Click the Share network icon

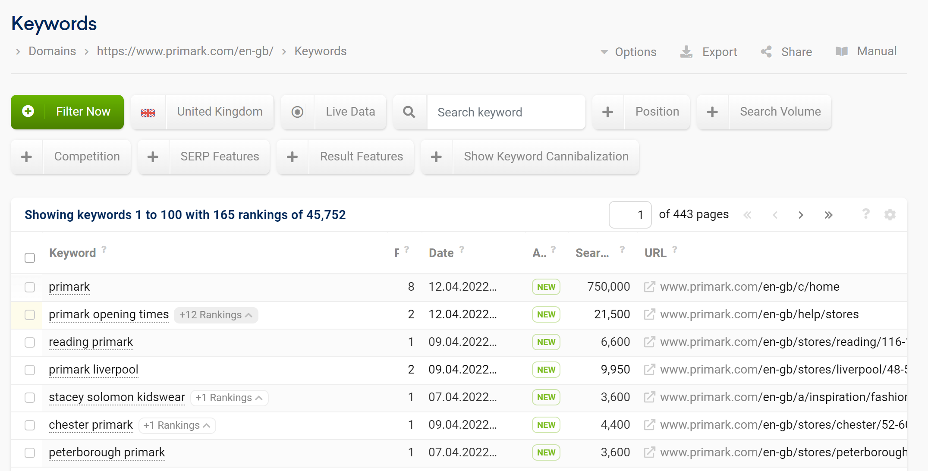click(x=766, y=52)
